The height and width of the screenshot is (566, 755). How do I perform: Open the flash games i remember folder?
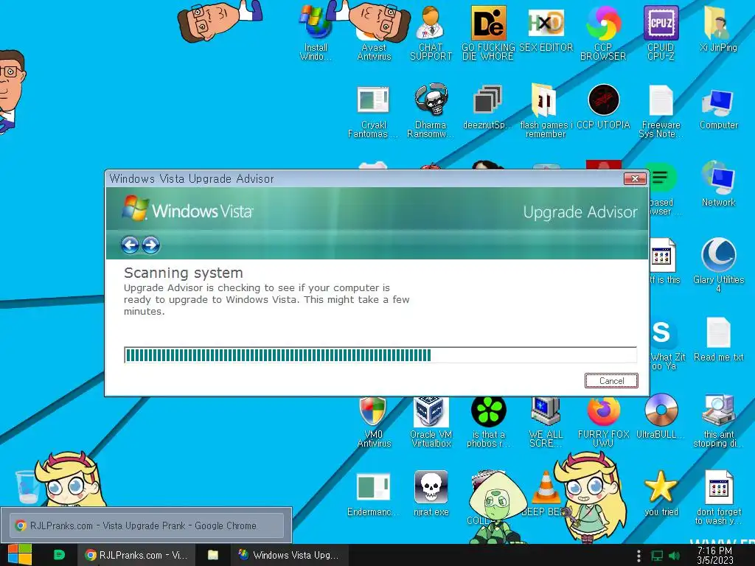(x=546, y=111)
